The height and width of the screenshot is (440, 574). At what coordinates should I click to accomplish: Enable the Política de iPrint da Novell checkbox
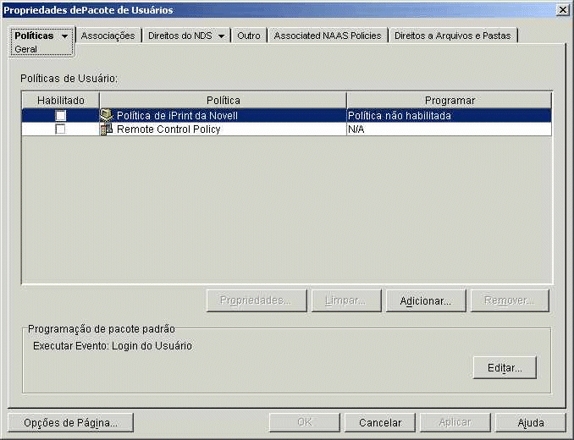(x=61, y=116)
